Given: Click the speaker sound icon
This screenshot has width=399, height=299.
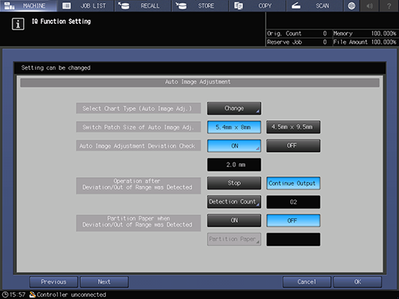Looking at the screenshot, I should 370,5.
